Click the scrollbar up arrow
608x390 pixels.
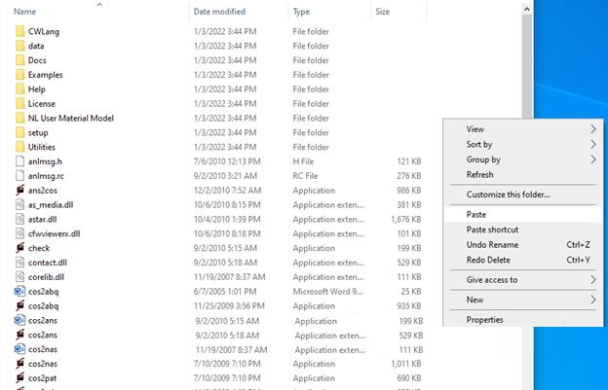[x=526, y=9]
